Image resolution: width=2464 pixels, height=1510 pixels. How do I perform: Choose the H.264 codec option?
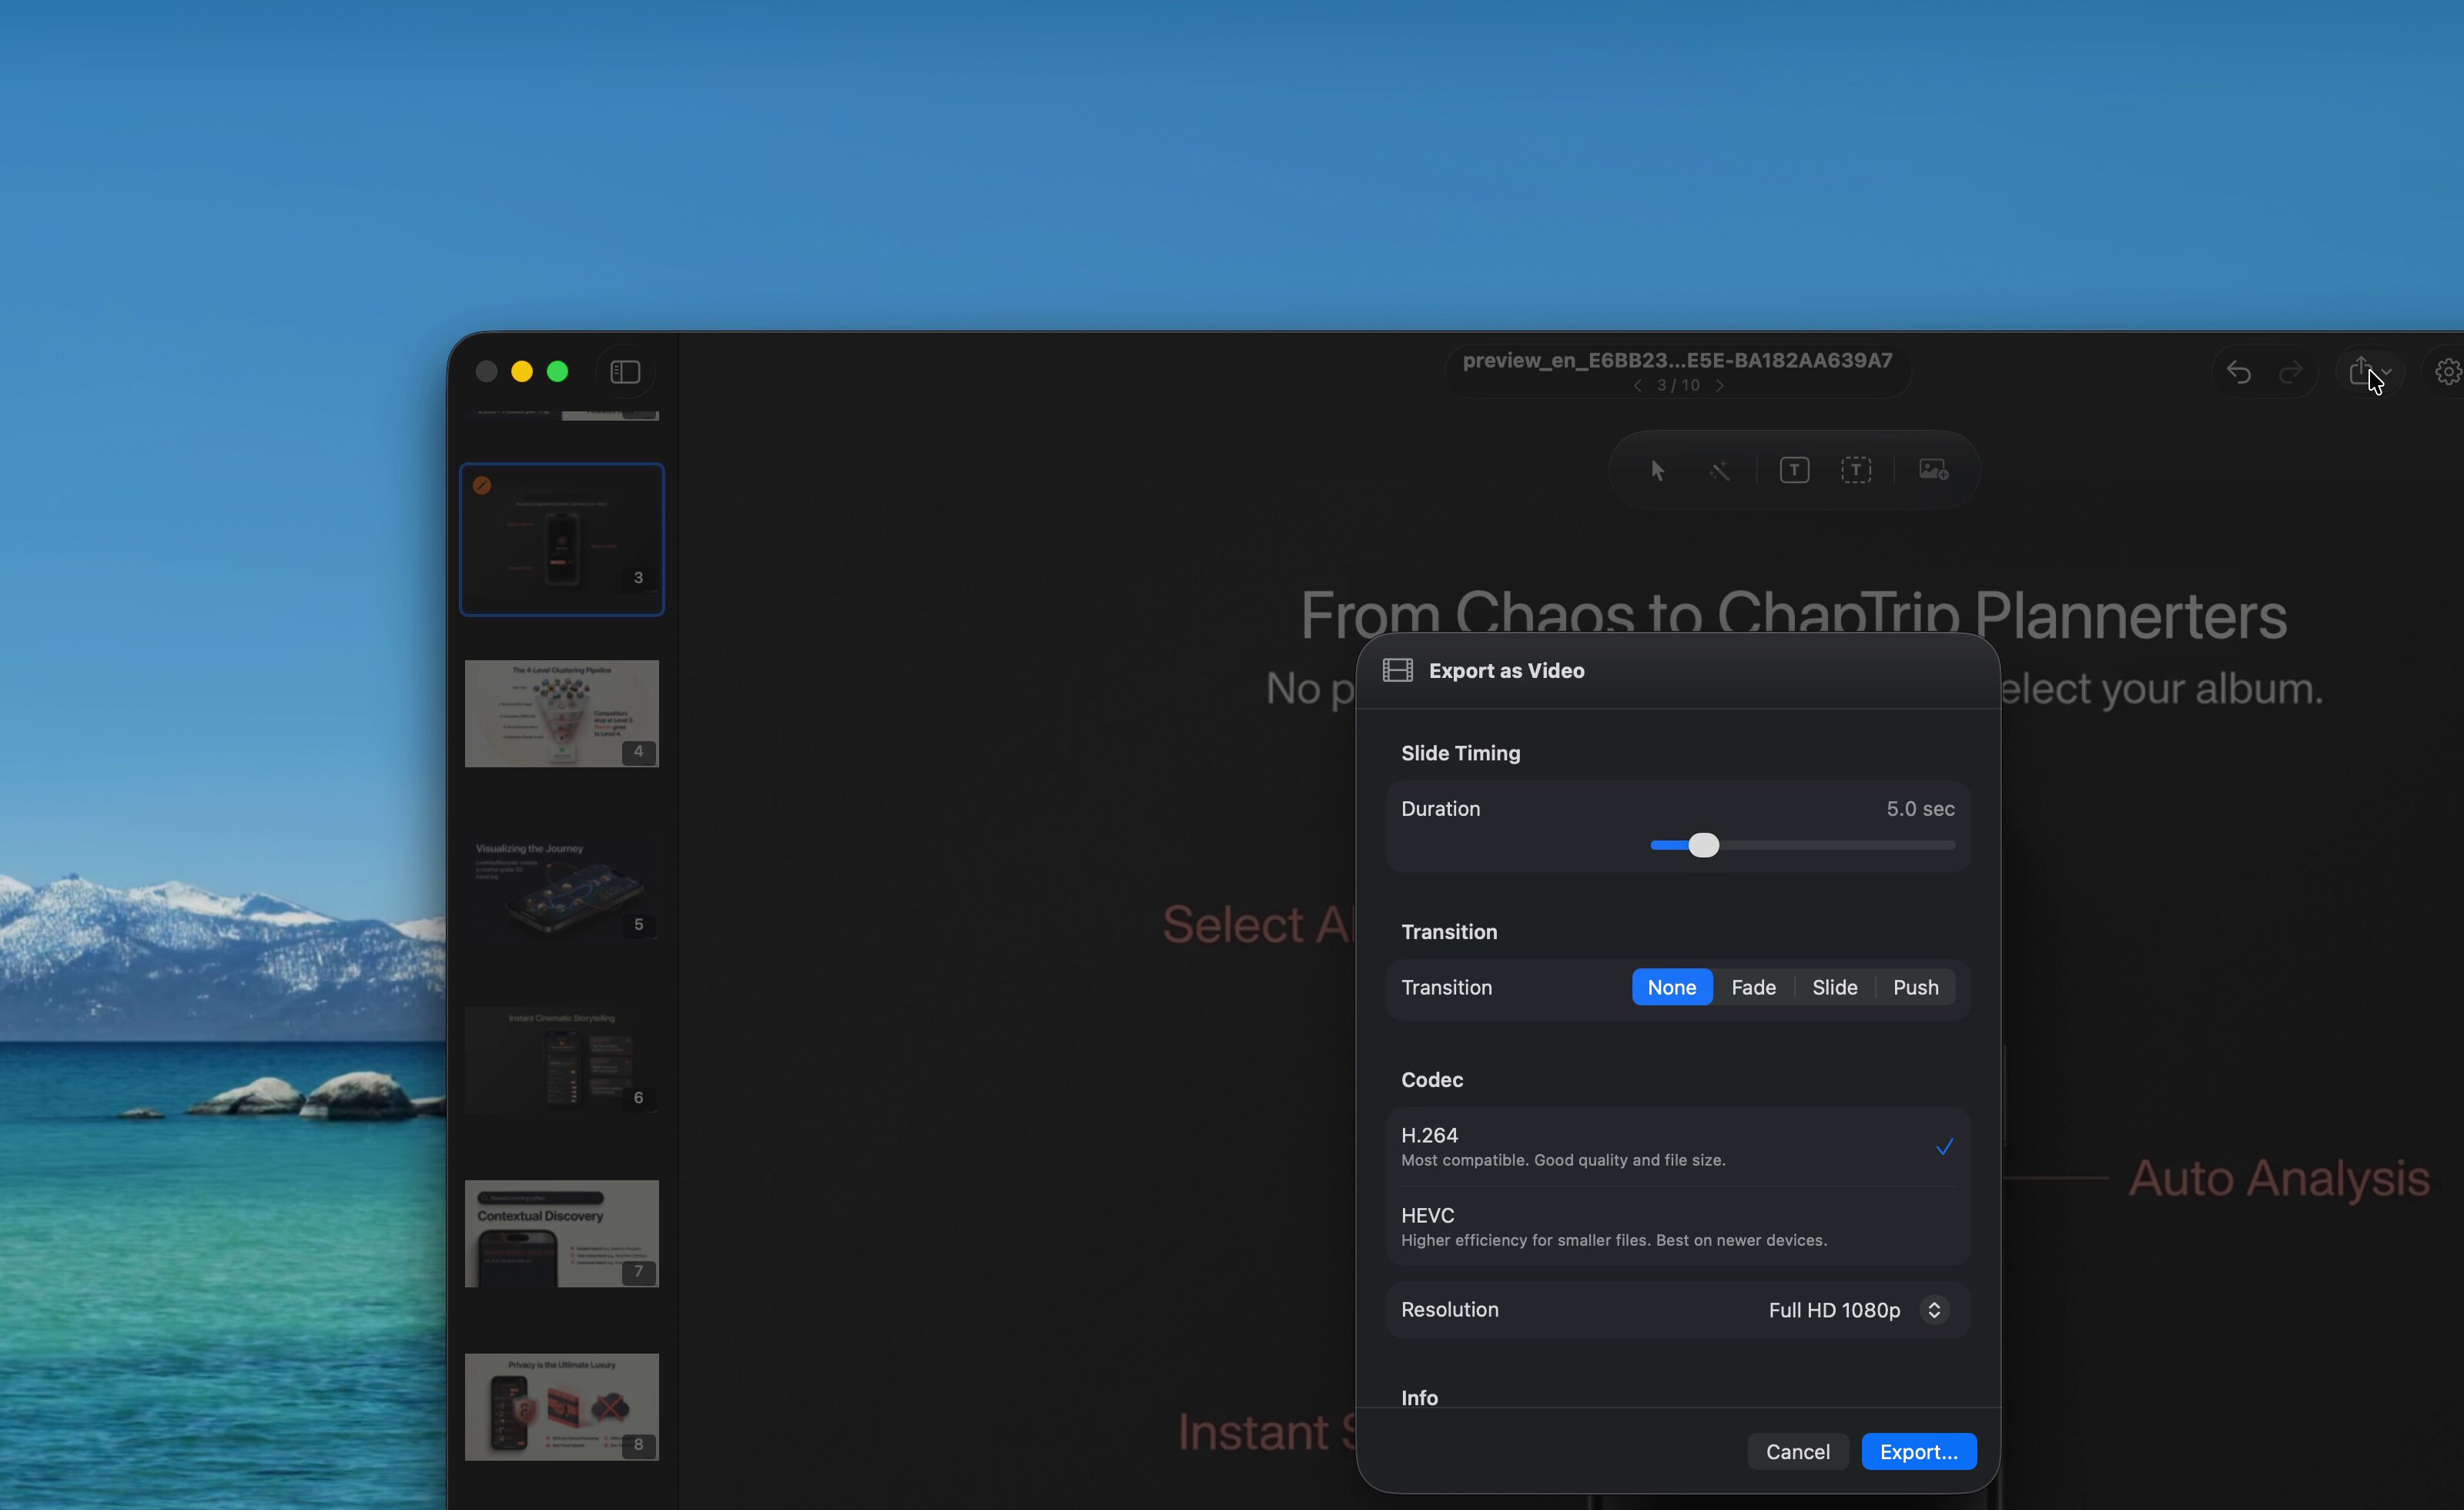click(1677, 1146)
